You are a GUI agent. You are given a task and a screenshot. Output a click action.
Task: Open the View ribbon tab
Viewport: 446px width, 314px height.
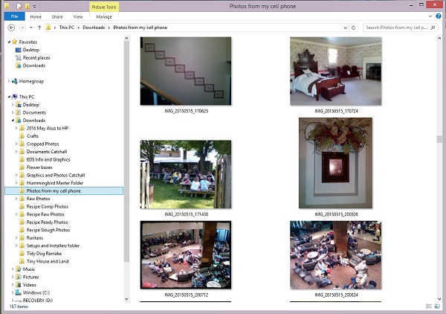click(x=78, y=17)
